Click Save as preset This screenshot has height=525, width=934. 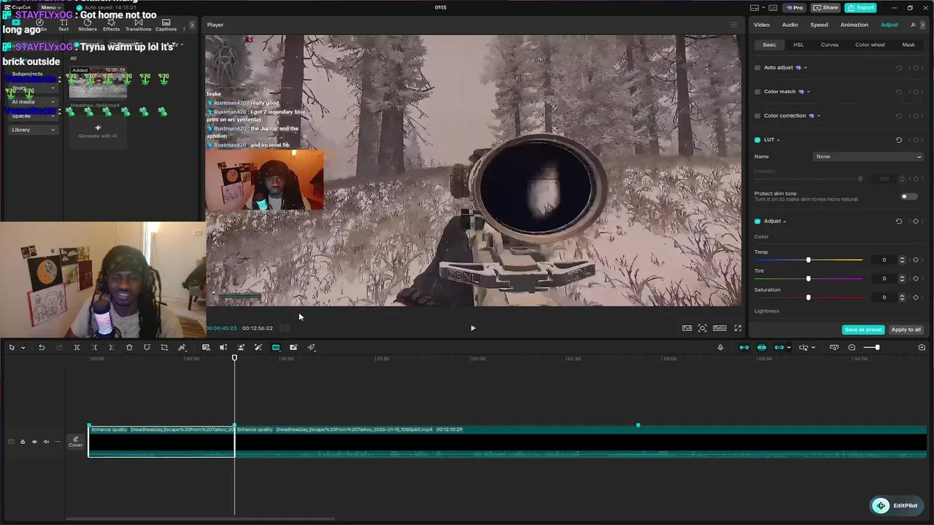(x=863, y=330)
